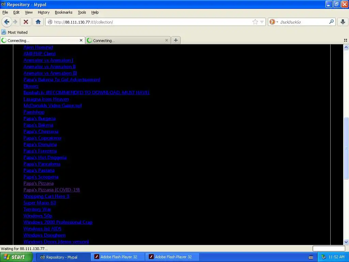Screen dimensions: 349x262
Task: Open the Papa's Freezeria link
Action: (x=40, y=151)
